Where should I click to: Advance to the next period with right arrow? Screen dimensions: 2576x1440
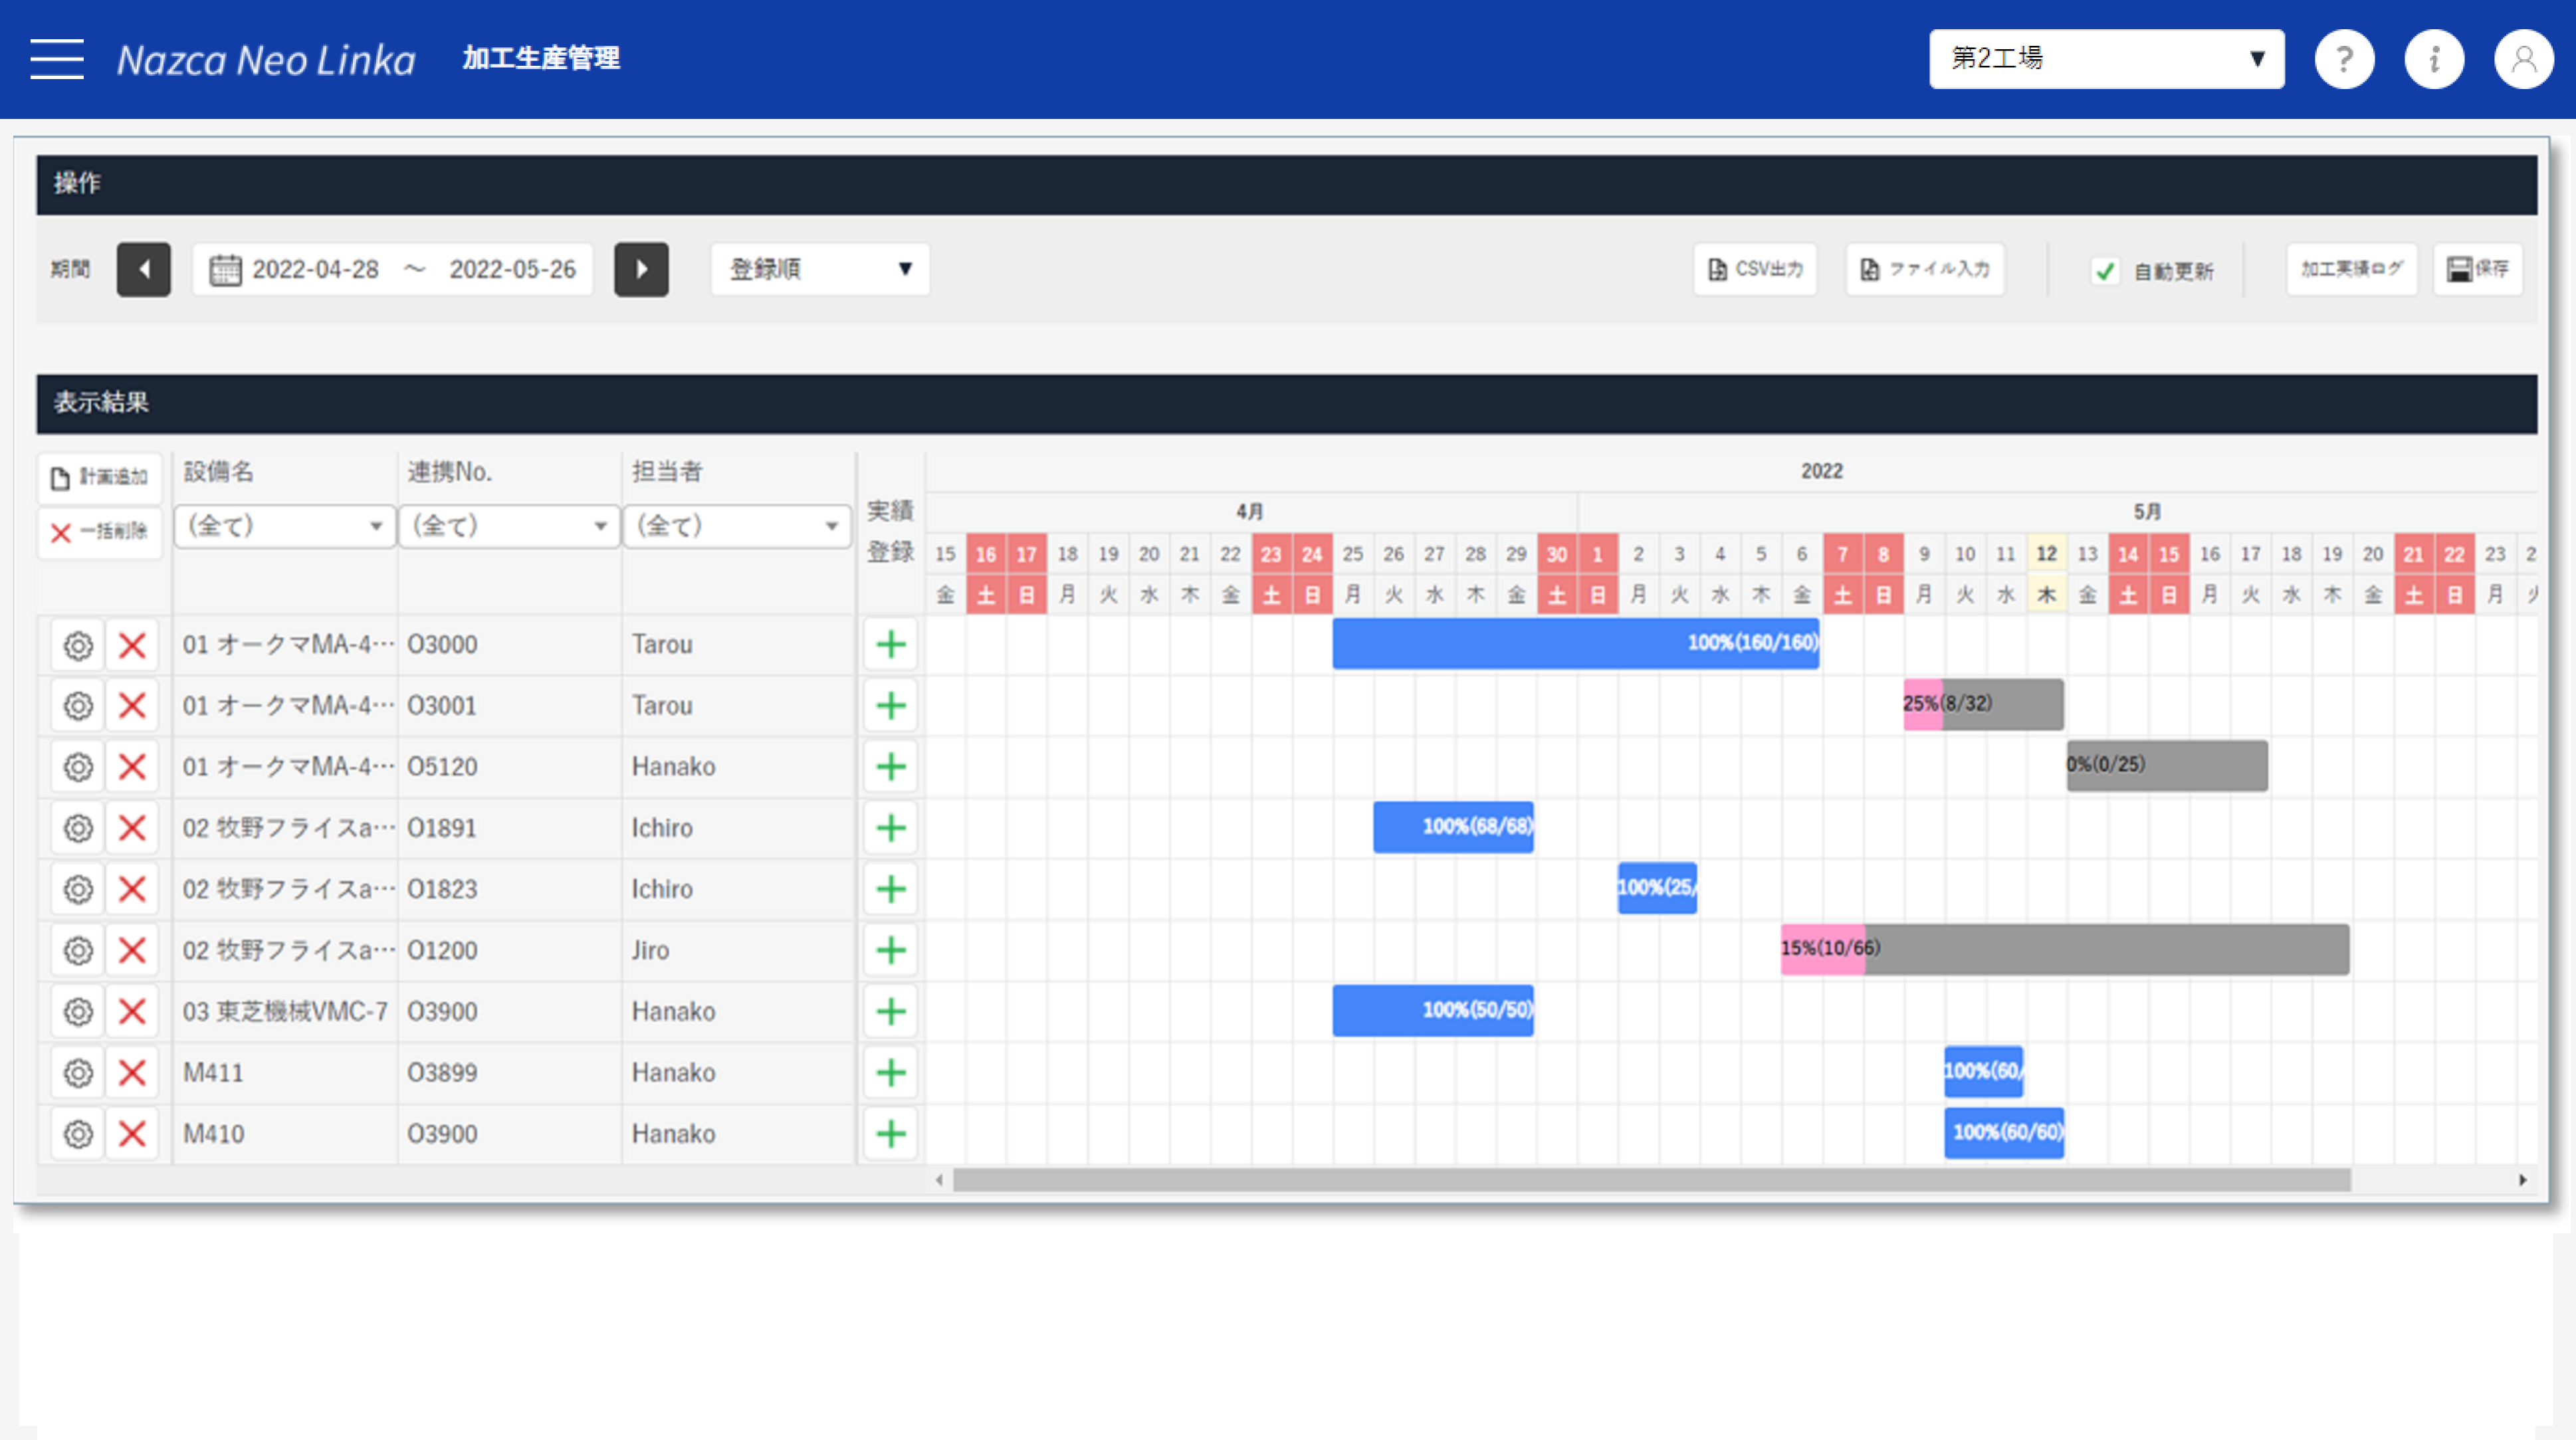pos(641,269)
